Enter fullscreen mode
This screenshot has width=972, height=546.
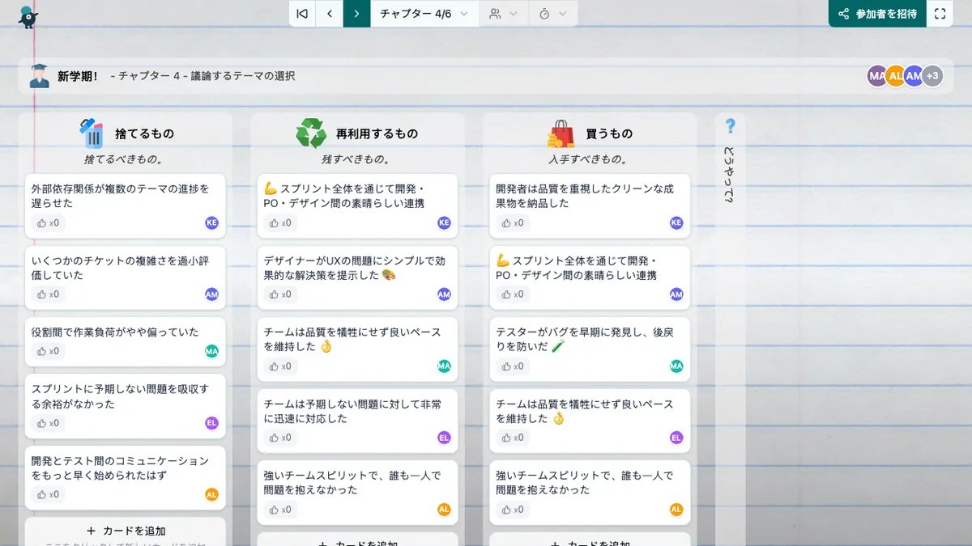(x=940, y=14)
